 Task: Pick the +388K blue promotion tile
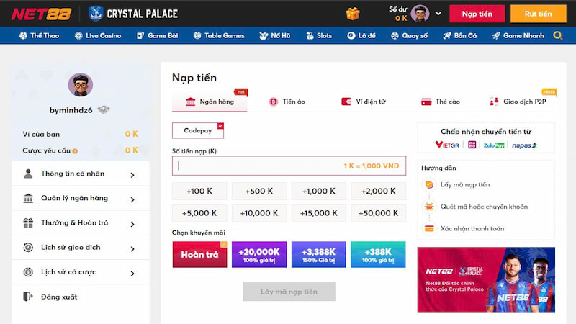378,254
